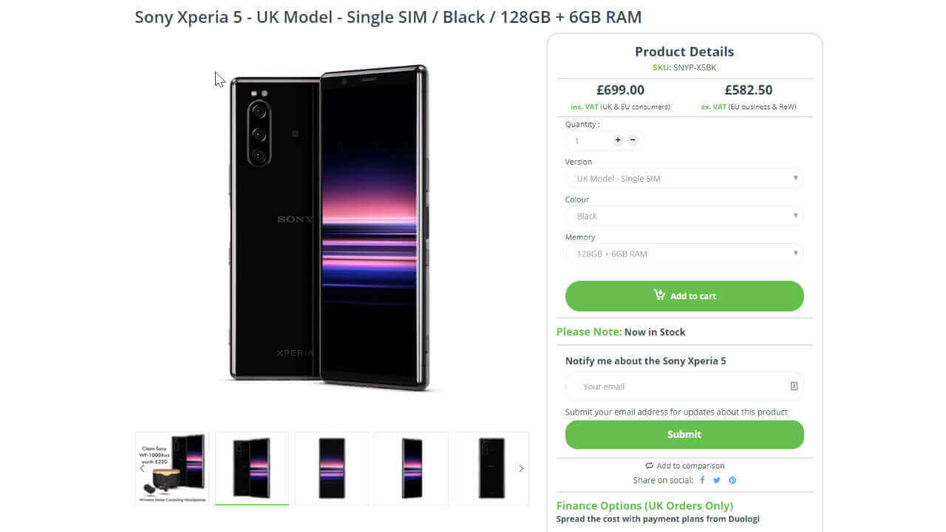The height and width of the screenshot is (532, 946).
Task: Share product on Twitter
Action: pyautogui.click(x=717, y=480)
